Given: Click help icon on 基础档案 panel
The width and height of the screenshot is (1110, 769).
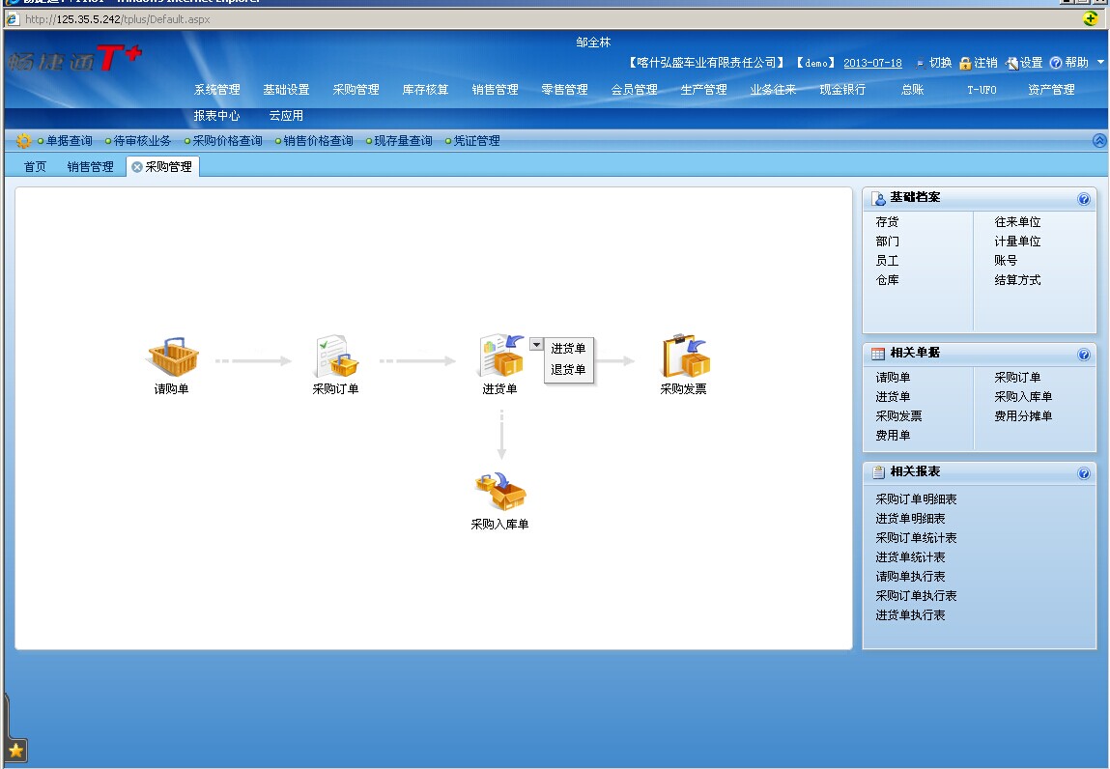Looking at the screenshot, I should pos(1083,199).
